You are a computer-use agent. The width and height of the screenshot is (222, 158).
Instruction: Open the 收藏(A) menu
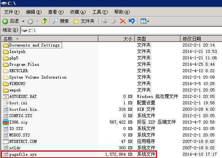tap(78, 12)
